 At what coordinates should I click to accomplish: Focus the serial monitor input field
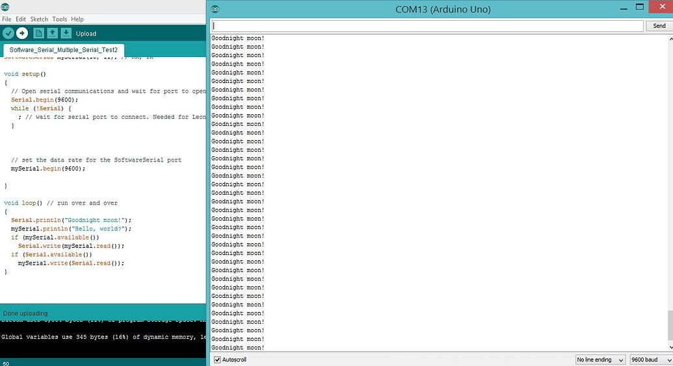427,26
